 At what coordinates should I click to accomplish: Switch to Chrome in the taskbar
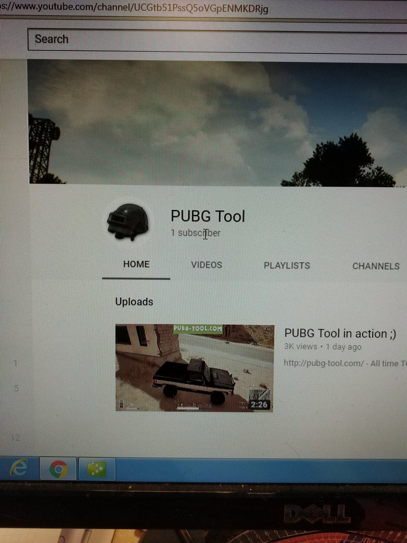click(x=58, y=469)
